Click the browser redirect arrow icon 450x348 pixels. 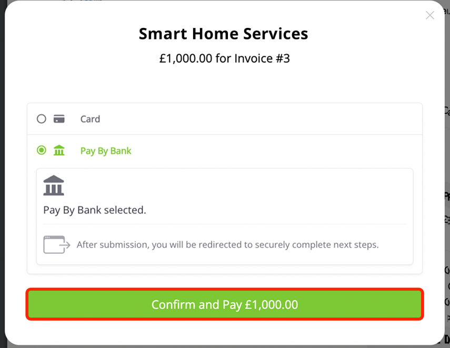56,245
